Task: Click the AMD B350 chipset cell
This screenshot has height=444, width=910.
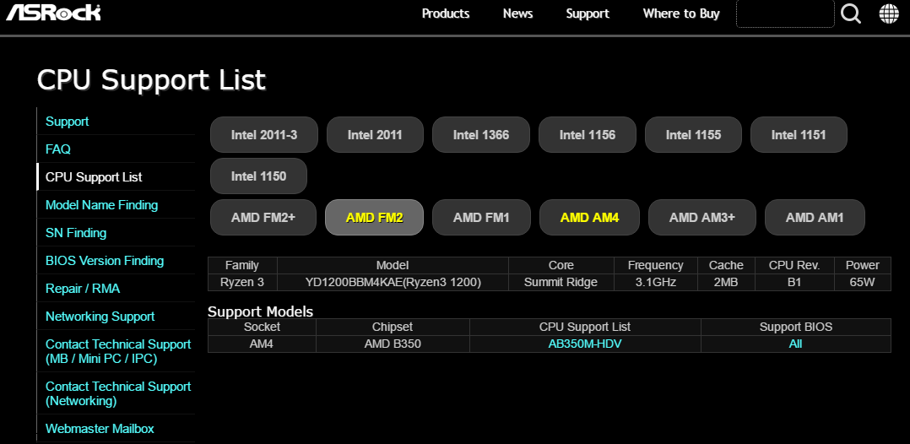Action: coord(393,344)
